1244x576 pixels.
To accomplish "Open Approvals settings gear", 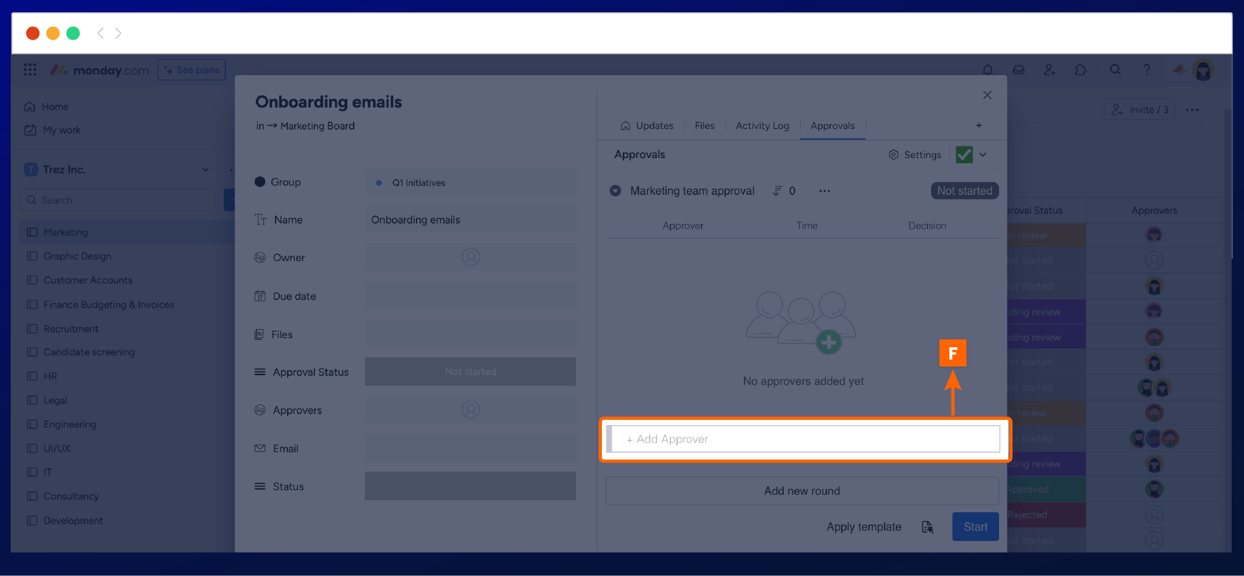I will 915,155.
